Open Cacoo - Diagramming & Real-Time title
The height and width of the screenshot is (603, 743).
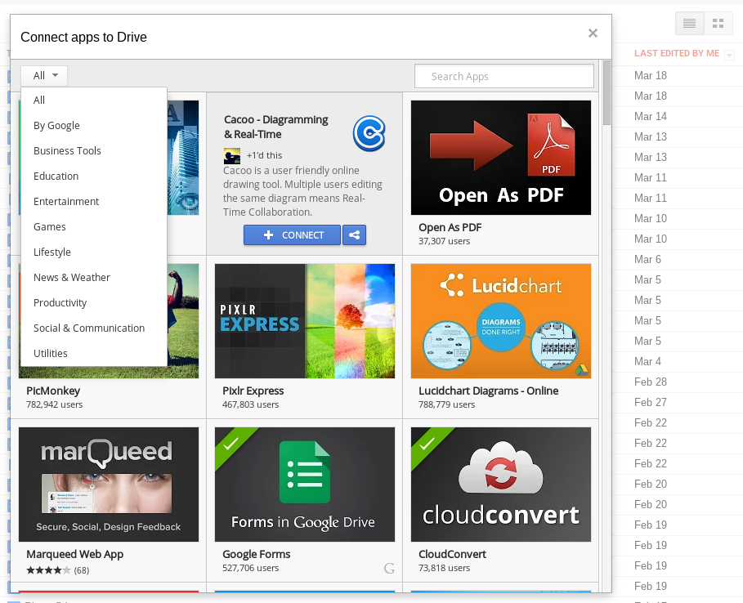275,127
